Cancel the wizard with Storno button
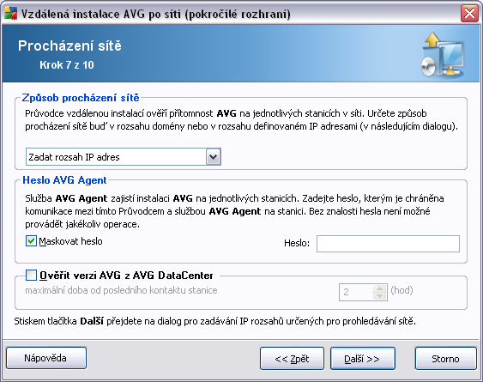 click(x=446, y=359)
